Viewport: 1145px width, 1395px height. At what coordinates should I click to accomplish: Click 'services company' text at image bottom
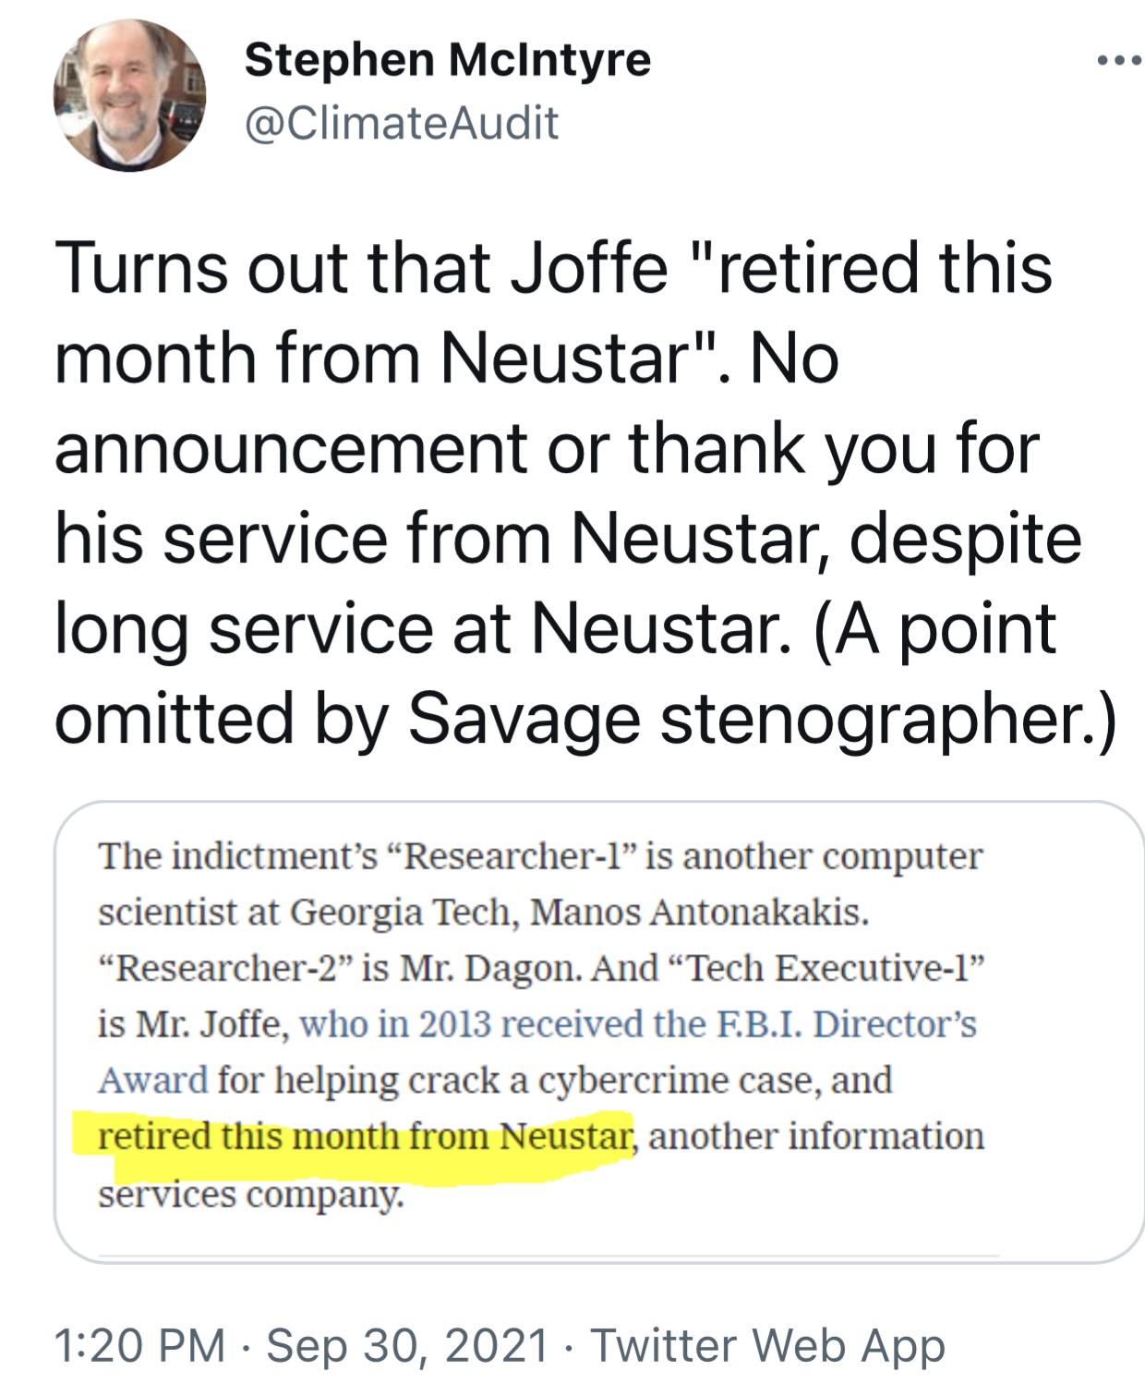click(x=250, y=1194)
